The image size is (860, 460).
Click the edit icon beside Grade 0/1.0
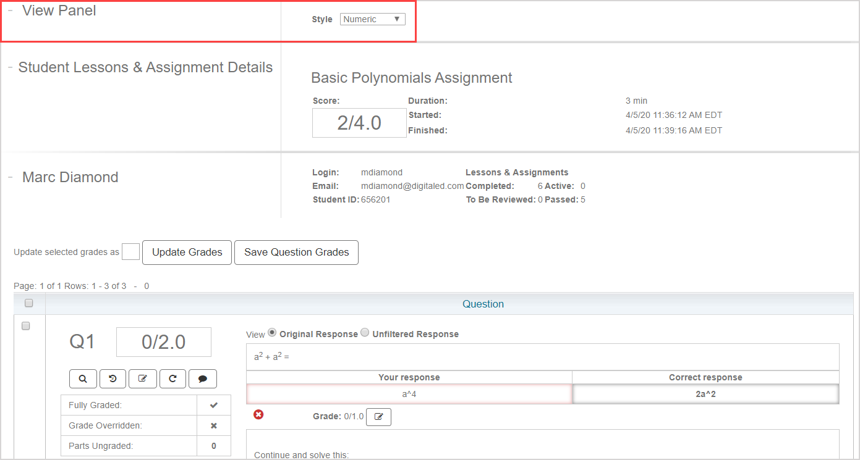click(x=378, y=417)
